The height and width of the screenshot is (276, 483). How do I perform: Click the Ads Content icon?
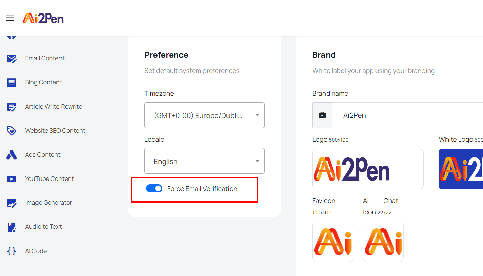coord(11,155)
